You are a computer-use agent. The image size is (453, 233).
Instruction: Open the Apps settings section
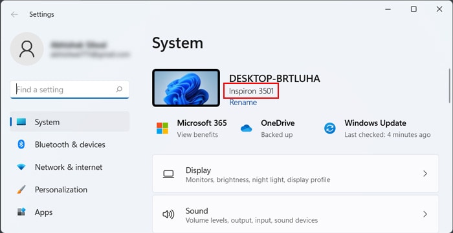70,212
